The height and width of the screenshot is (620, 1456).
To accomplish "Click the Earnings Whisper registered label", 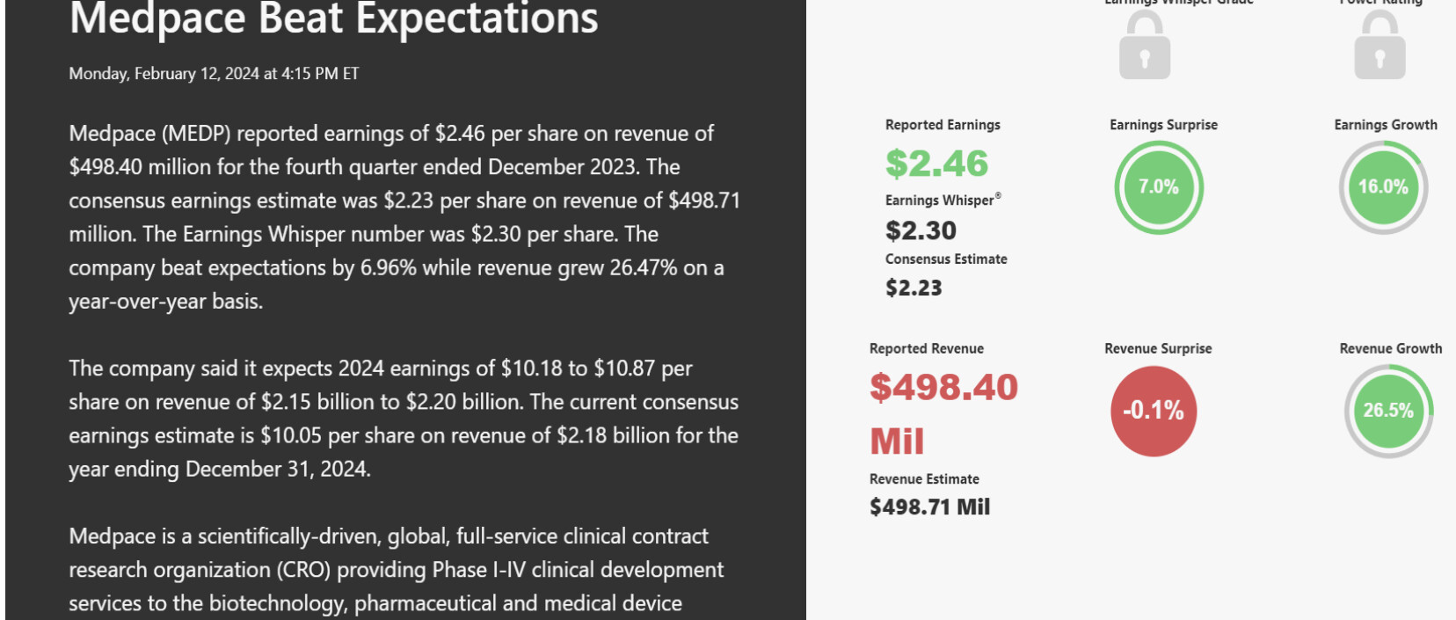I will (943, 201).
